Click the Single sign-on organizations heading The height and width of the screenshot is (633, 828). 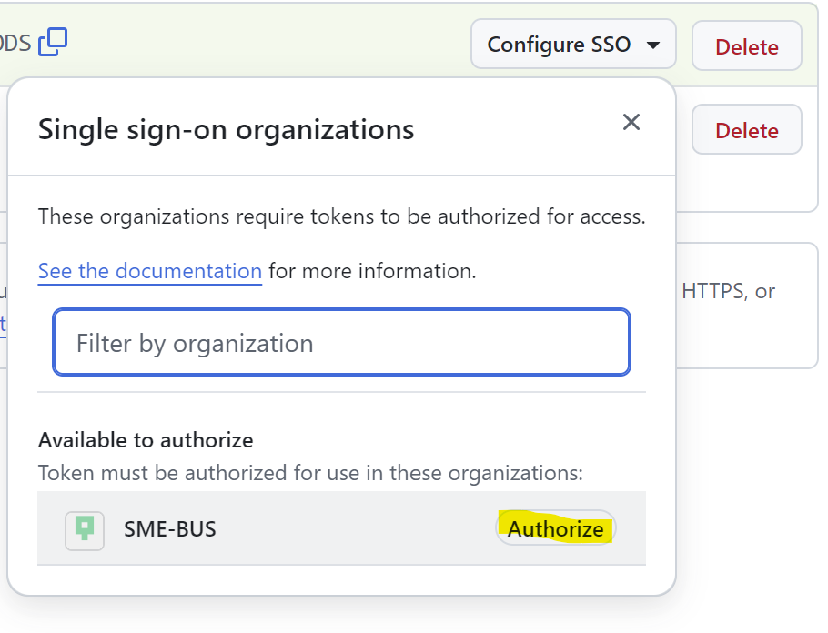point(226,130)
